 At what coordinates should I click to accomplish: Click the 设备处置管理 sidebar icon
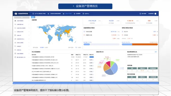[15, 53]
